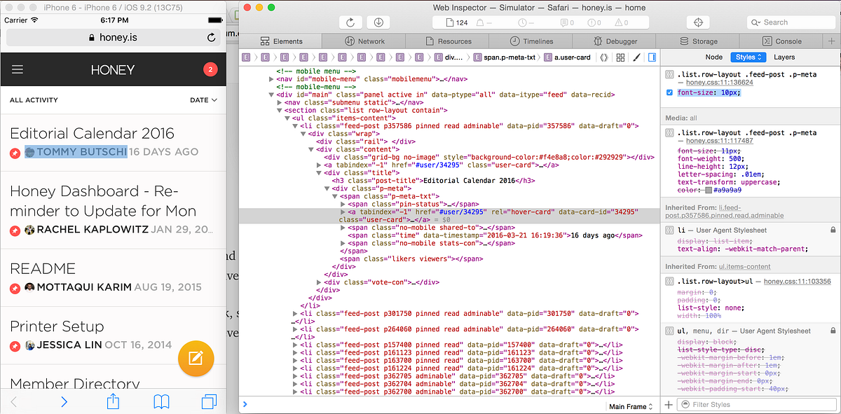Expand li feed-post p301750 node
The height and width of the screenshot is (414, 841).
click(x=295, y=313)
